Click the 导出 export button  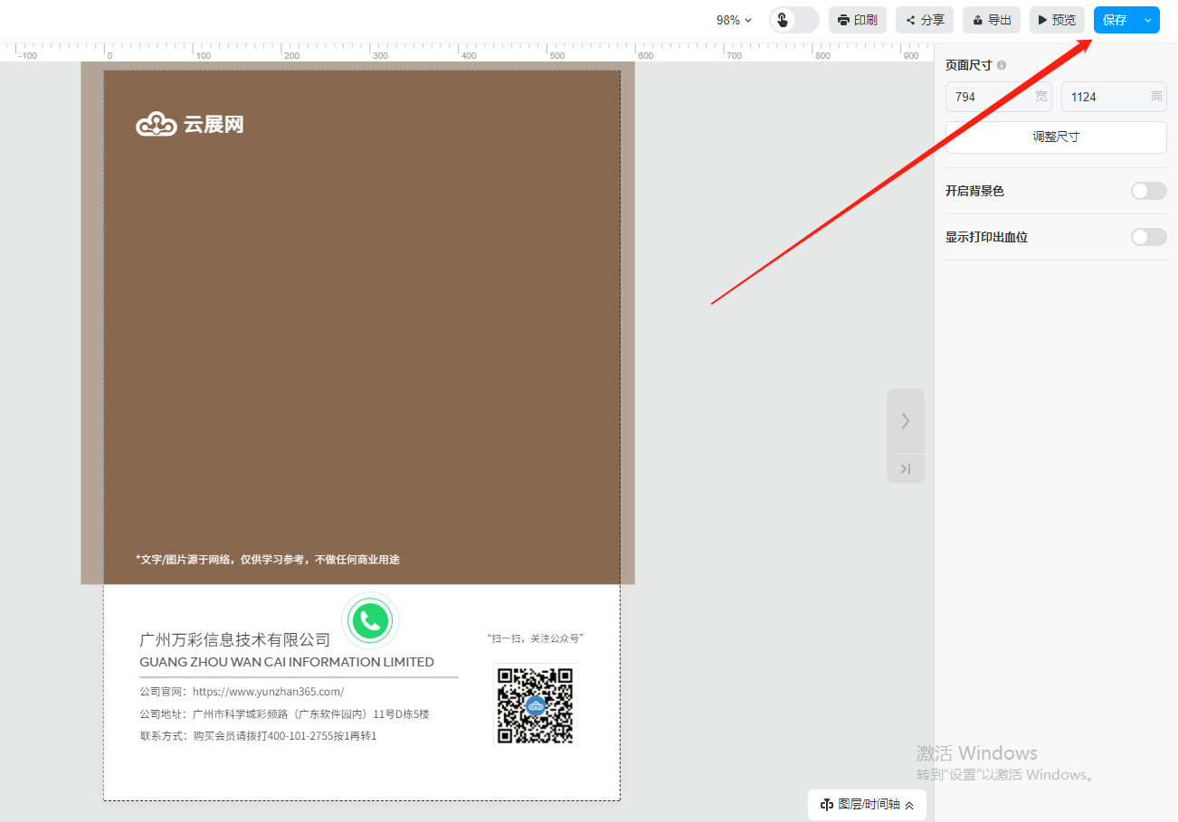[991, 20]
